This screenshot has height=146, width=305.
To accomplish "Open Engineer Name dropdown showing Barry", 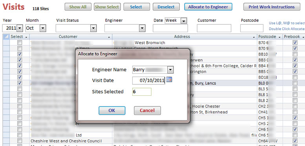I will (x=170, y=69).
